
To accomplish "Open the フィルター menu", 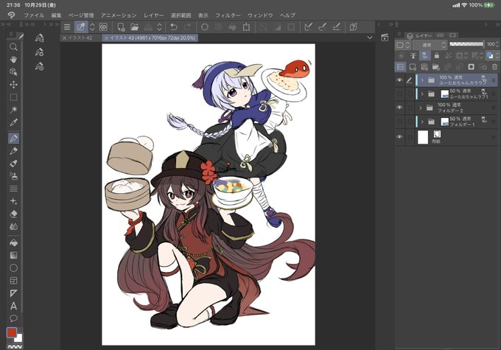I will pos(228,15).
